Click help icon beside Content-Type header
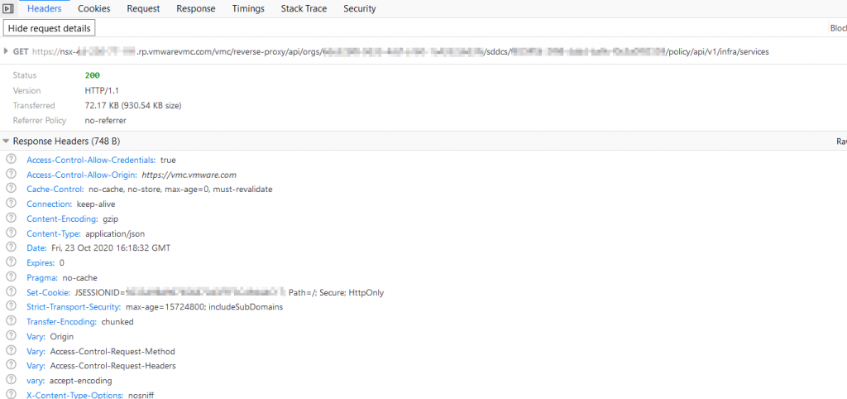Viewport: 847px width, 399px height. tap(11, 233)
